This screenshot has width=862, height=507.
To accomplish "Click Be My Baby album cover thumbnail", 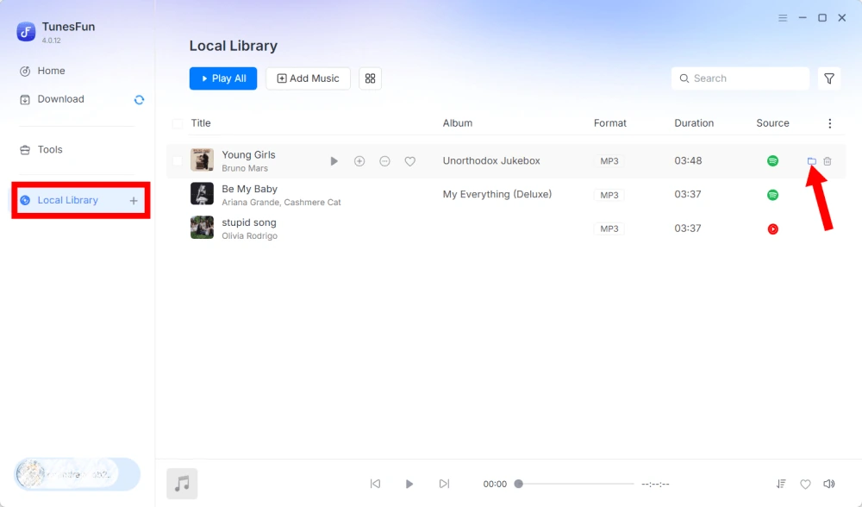I will click(x=202, y=194).
